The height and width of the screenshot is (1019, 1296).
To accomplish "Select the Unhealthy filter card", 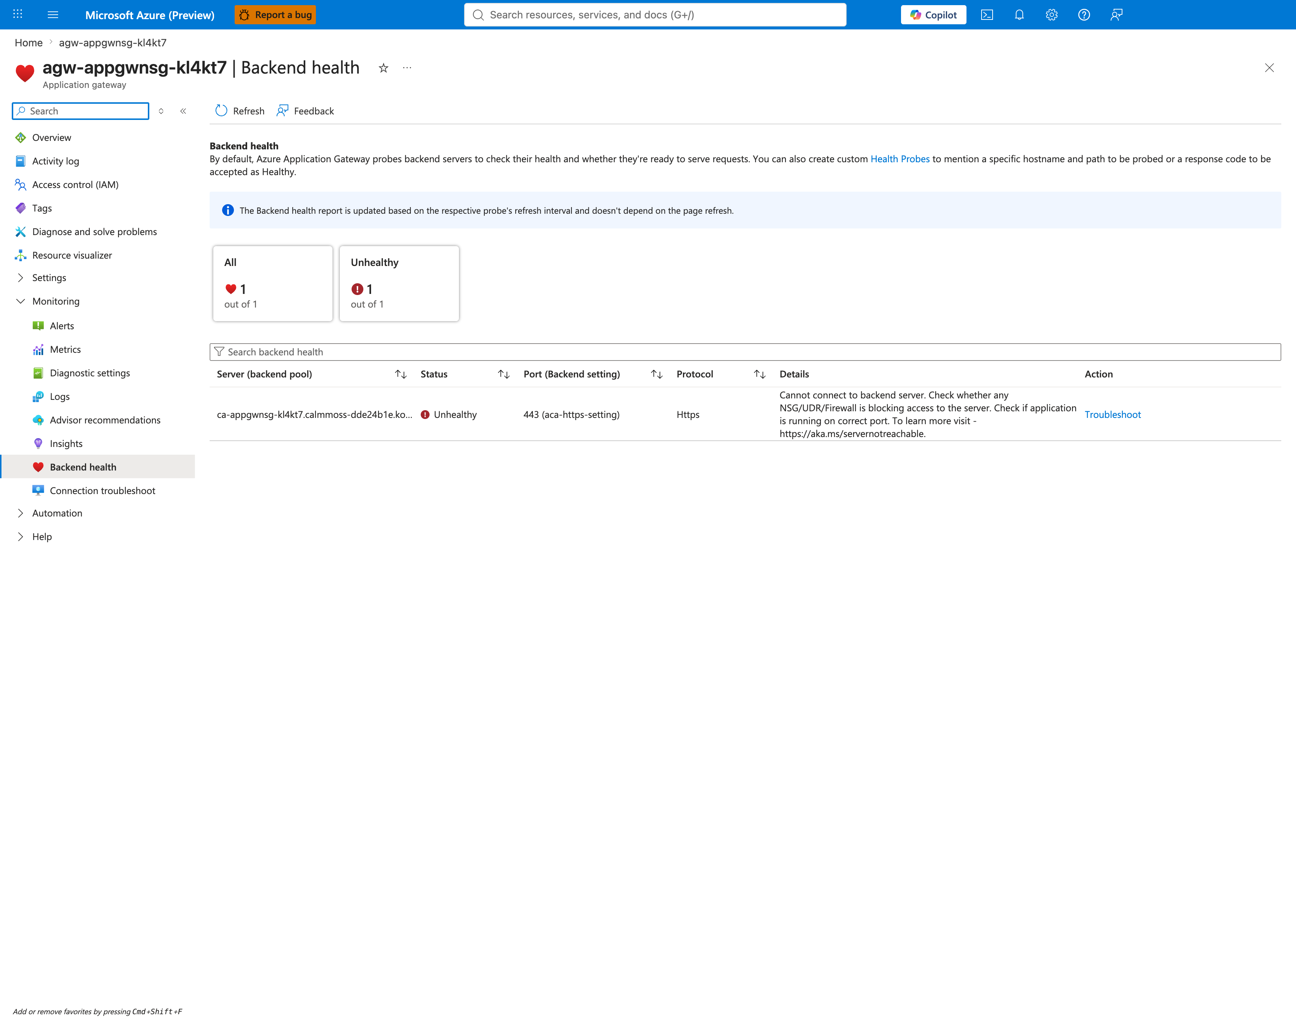I will [x=399, y=283].
